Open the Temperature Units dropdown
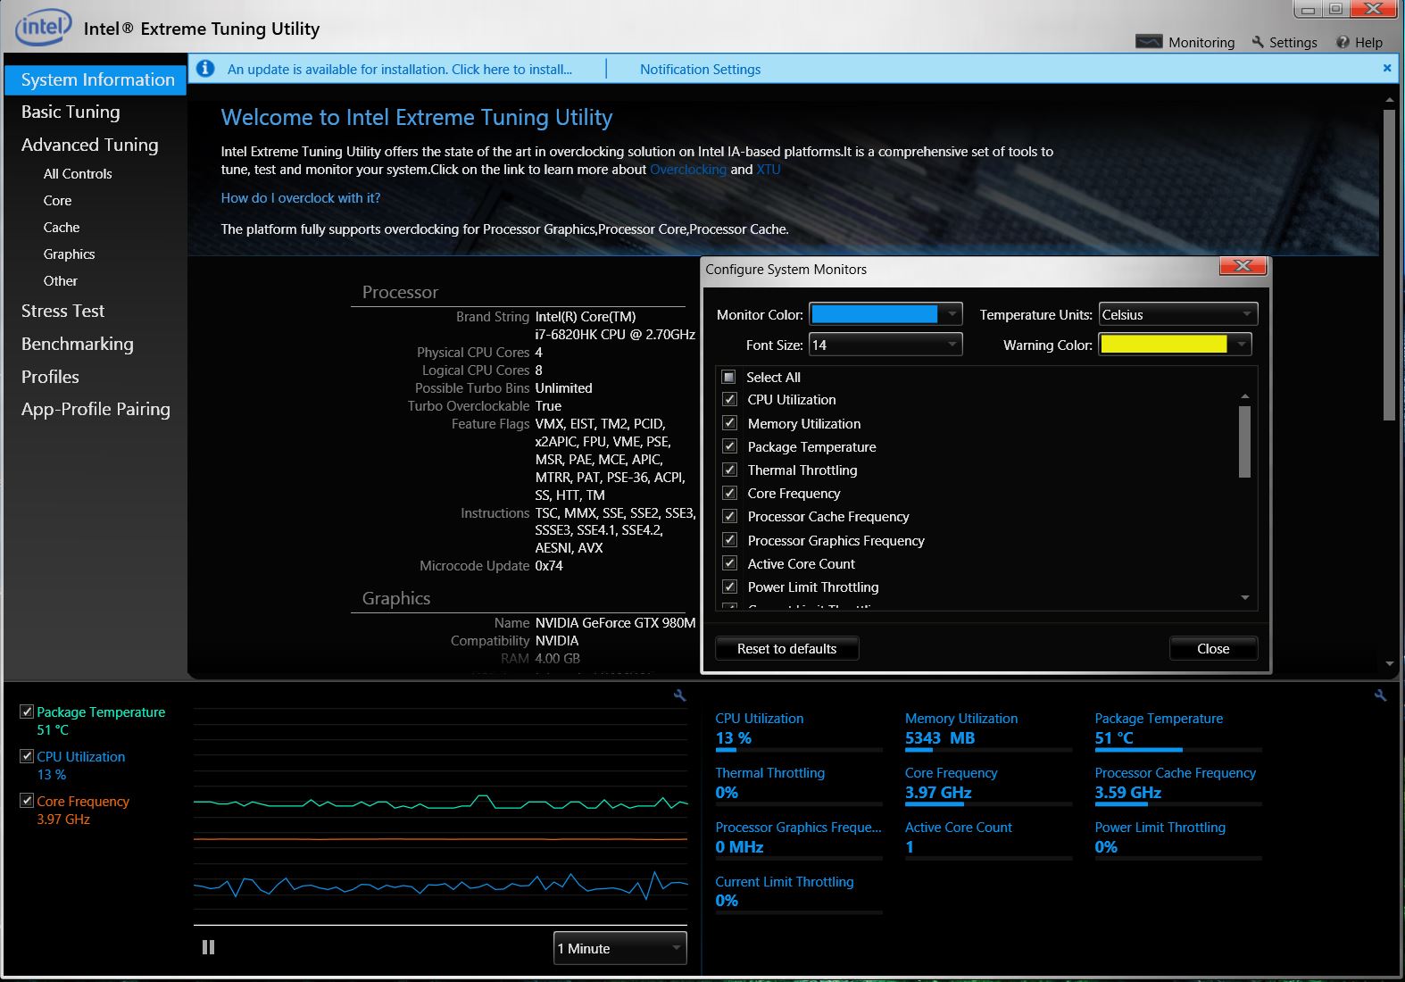The height and width of the screenshot is (982, 1405). click(x=1178, y=314)
